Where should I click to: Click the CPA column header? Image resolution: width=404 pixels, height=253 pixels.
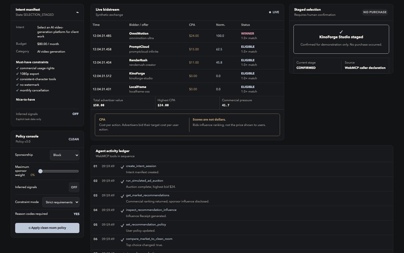pos(192,25)
